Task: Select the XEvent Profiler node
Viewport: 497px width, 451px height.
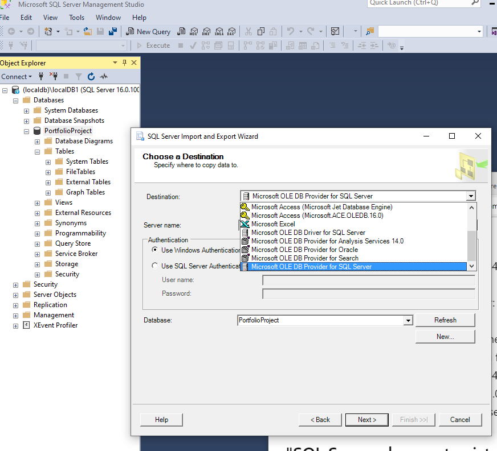Action: pyautogui.click(x=55, y=325)
